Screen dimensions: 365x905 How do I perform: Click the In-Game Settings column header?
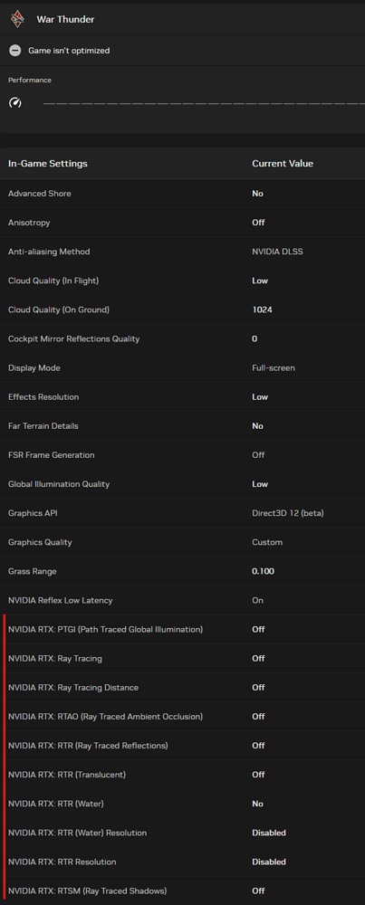pos(48,163)
